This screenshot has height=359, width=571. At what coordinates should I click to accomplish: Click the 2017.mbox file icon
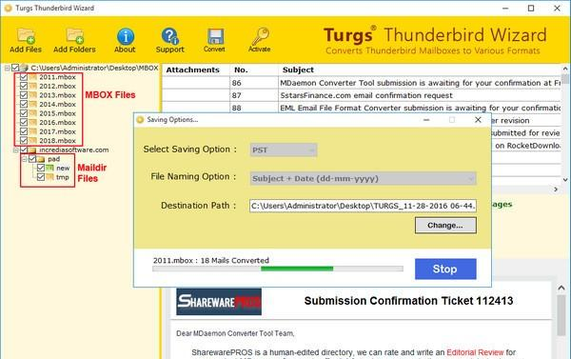coord(32,131)
